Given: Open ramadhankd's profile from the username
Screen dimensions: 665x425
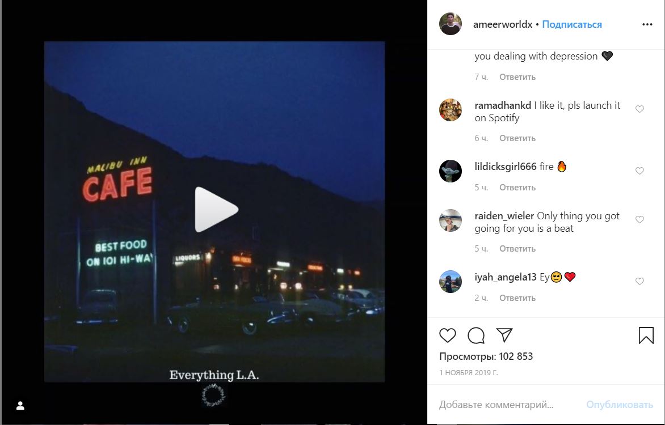Looking at the screenshot, I should coord(503,105).
